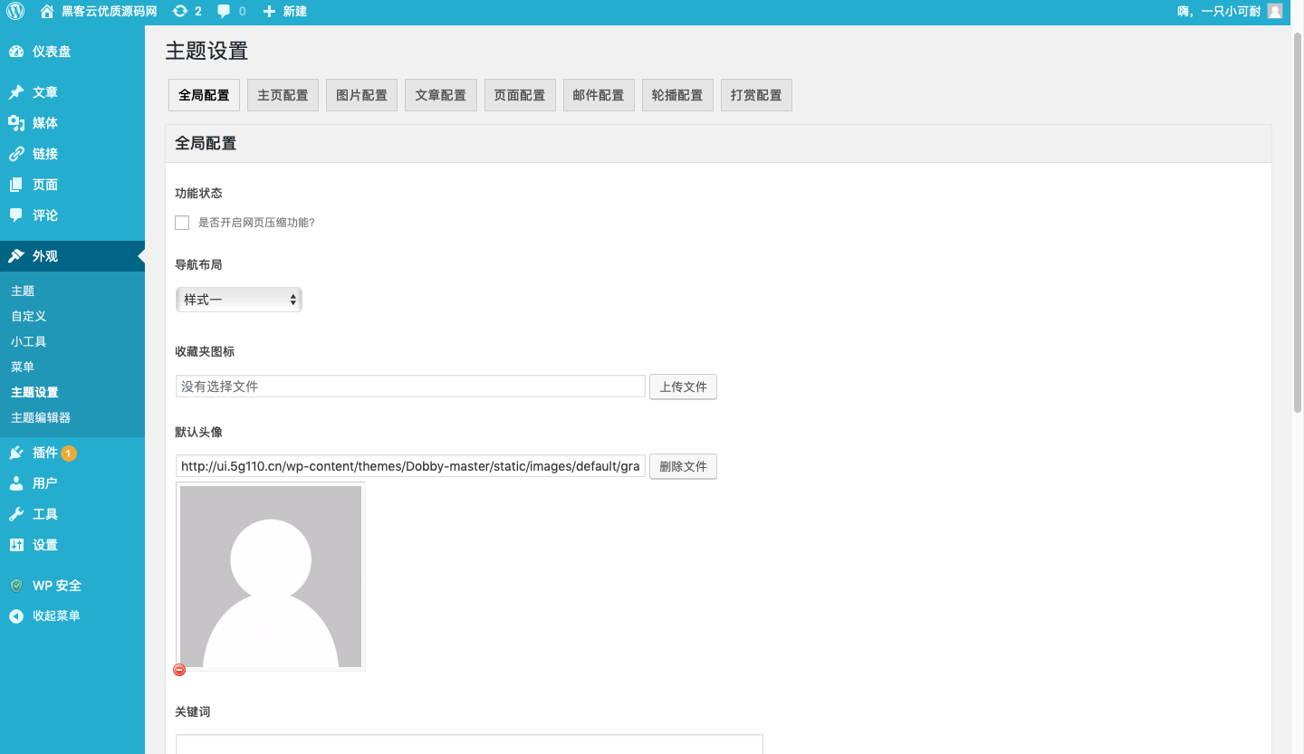Open 主题编辑器 in the 外观 submenu
The width and height of the screenshot is (1304, 754).
[41, 418]
